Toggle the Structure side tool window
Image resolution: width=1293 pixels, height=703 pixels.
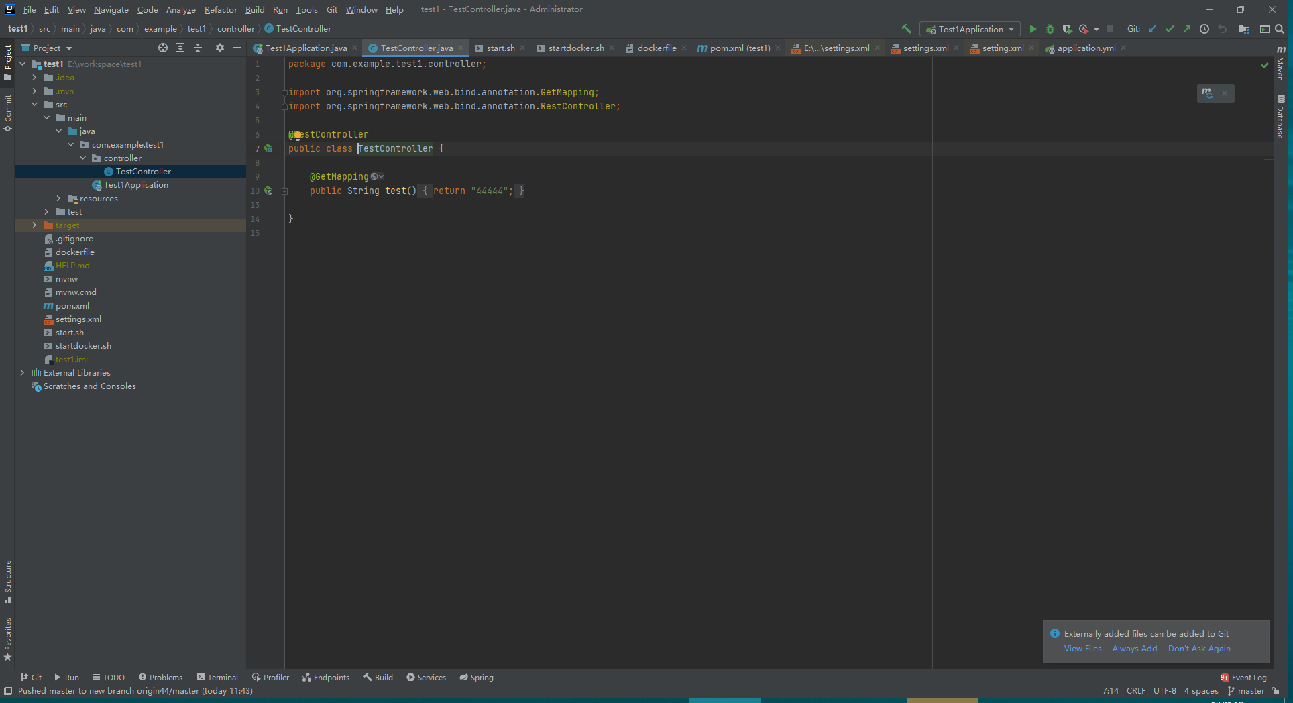click(x=8, y=582)
